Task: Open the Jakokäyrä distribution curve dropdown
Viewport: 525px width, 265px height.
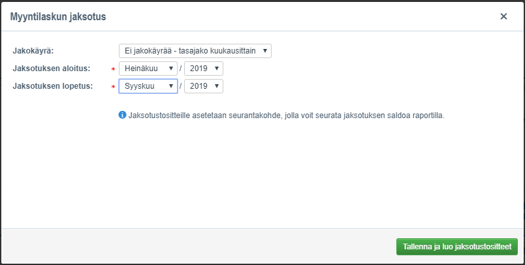Action: [x=195, y=51]
